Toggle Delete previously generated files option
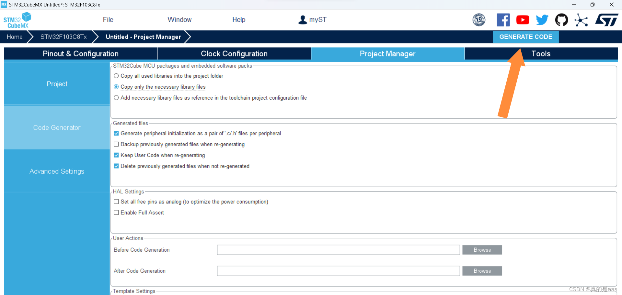This screenshot has height=295, width=622. (116, 166)
